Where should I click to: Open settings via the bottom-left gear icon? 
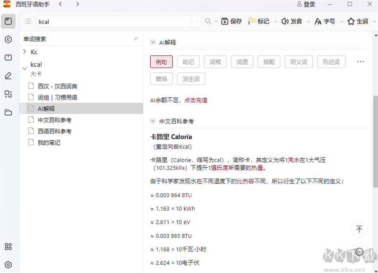[x=8, y=264]
